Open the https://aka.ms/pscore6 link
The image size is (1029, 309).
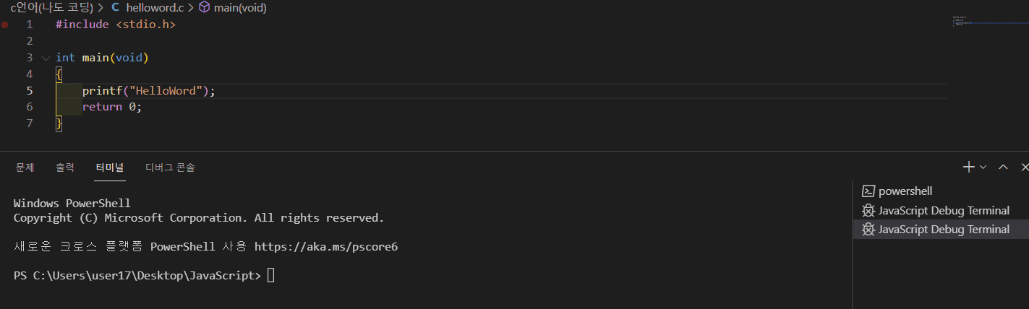coord(326,247)
